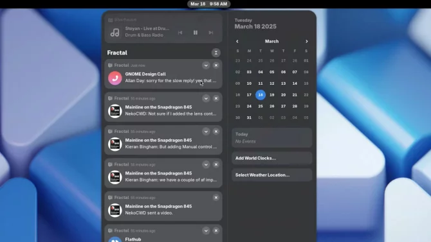Expand the NekoCWD lens notification
Screen dimensions: 431x242
pos(206,98)
